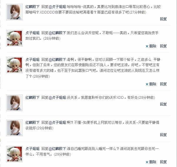Reply to the comment 如果手机上网我可以等你
177x167 pixels.
(x=163, y=135)
